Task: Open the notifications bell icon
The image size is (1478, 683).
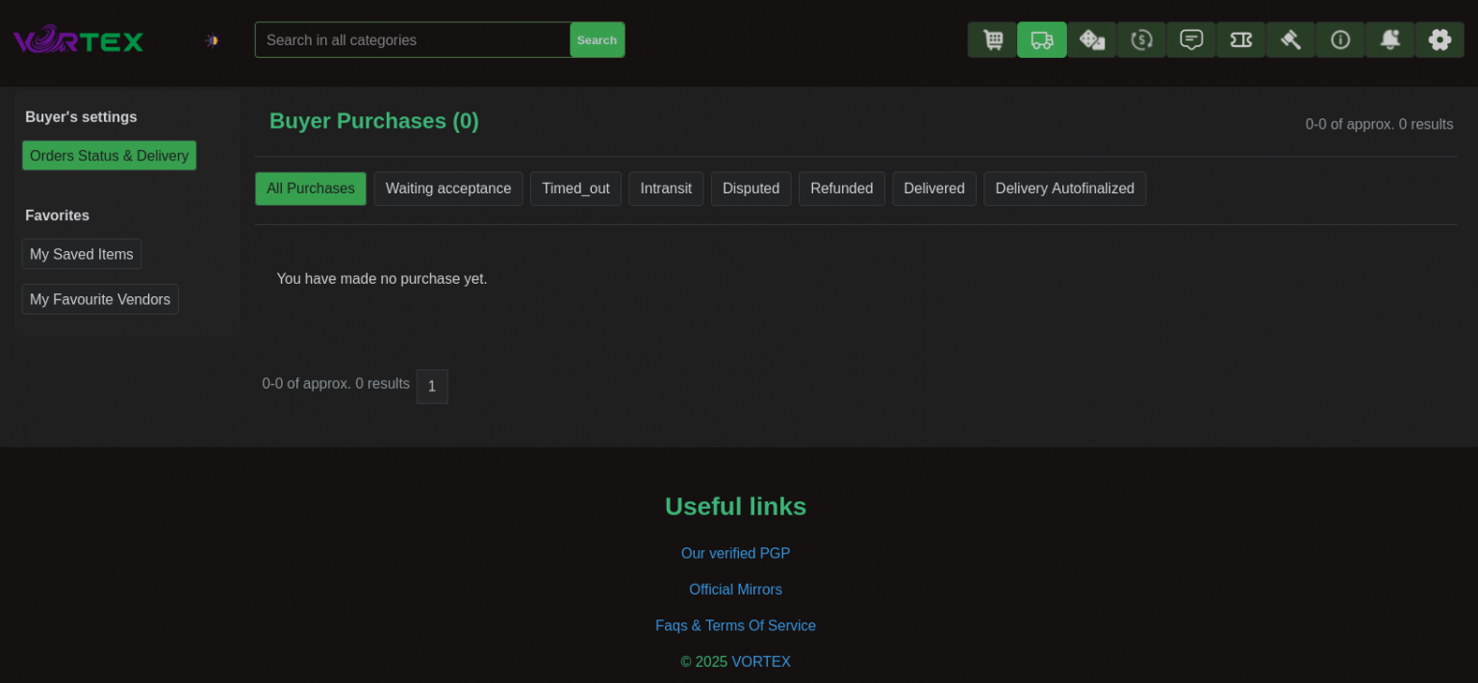Action: (1389, 39)
